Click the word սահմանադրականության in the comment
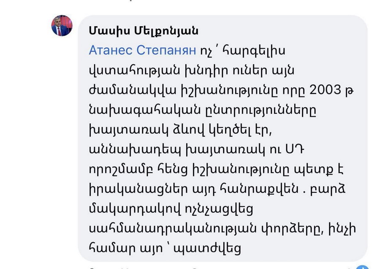The image size is (380, 269). 173,229
